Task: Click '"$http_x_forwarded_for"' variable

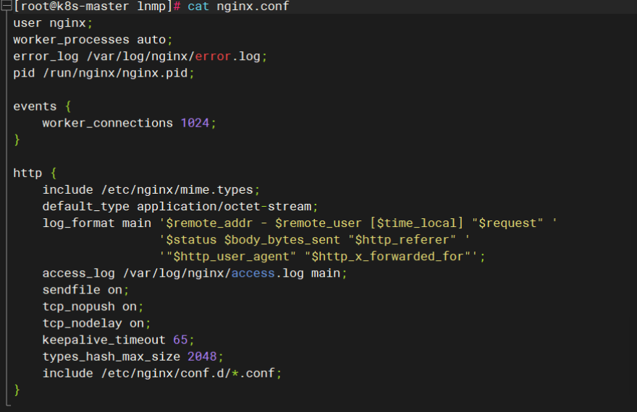Action: click(x=387, y=257)
